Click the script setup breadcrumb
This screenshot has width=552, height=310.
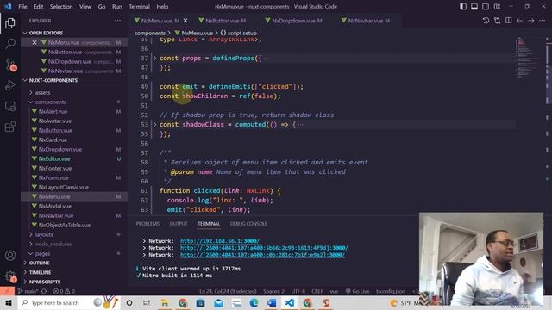tap(239, 33)
